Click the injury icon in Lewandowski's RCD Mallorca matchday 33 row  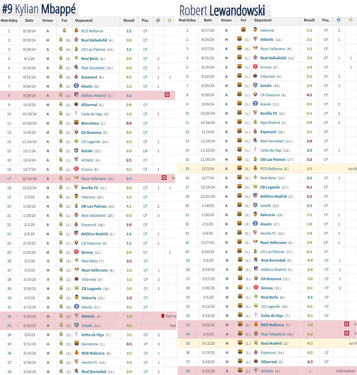(347, 324)
